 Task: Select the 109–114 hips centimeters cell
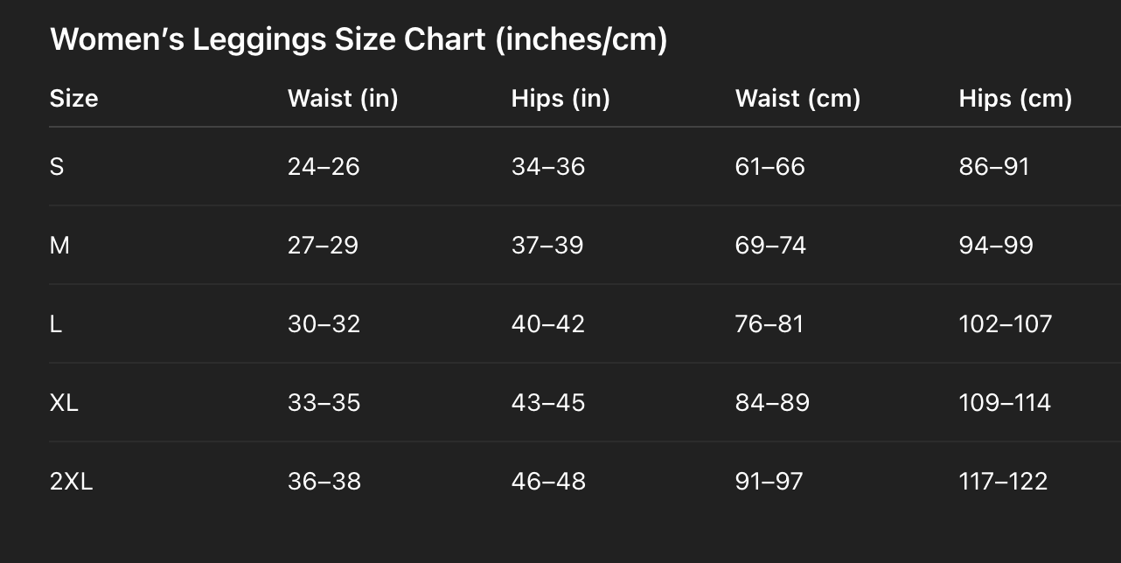(x=1005, y=402)
